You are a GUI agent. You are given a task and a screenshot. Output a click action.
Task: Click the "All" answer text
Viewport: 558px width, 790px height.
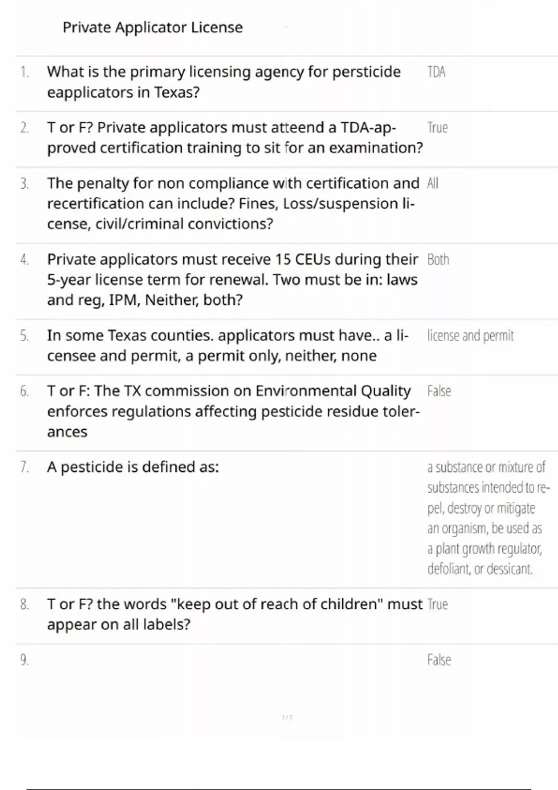(432, 184)
